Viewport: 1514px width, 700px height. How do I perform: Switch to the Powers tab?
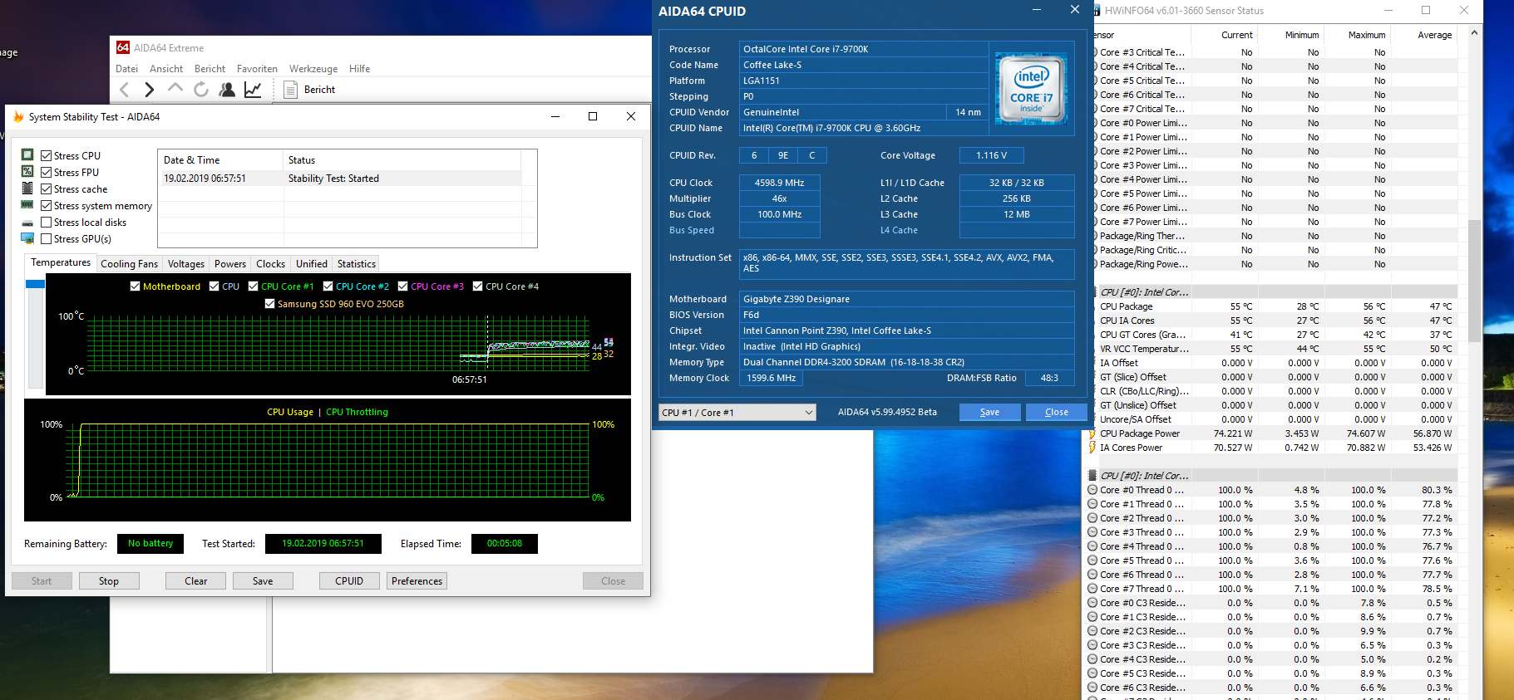(230, 264)
